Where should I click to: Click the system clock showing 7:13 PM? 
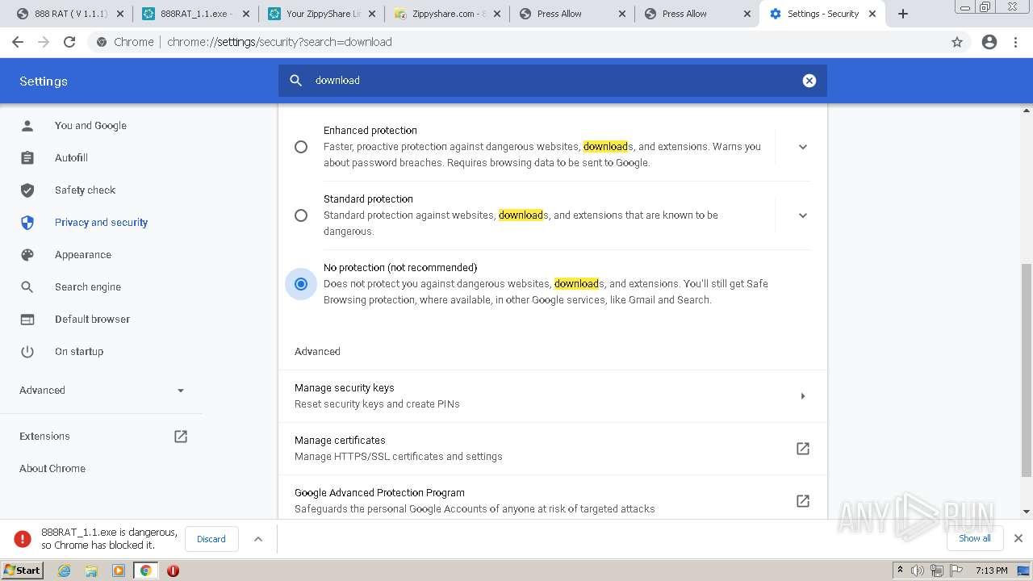[991, 571]
